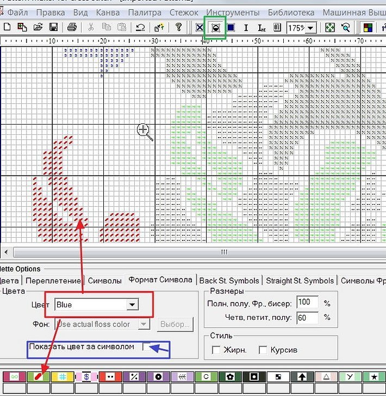Click the plain I text icon
The height and width of the screenshot is (396, 386).
pos(246,28)
